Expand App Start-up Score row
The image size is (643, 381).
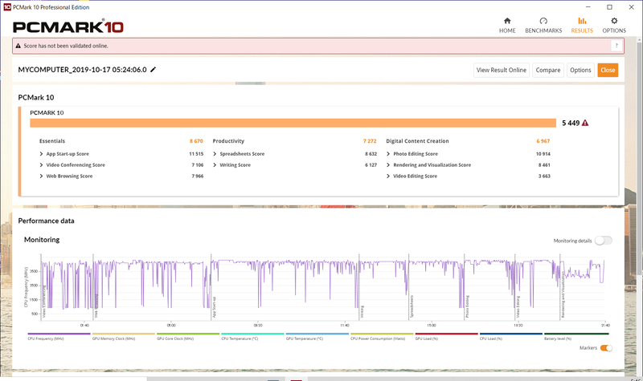(x=42, y=153)
